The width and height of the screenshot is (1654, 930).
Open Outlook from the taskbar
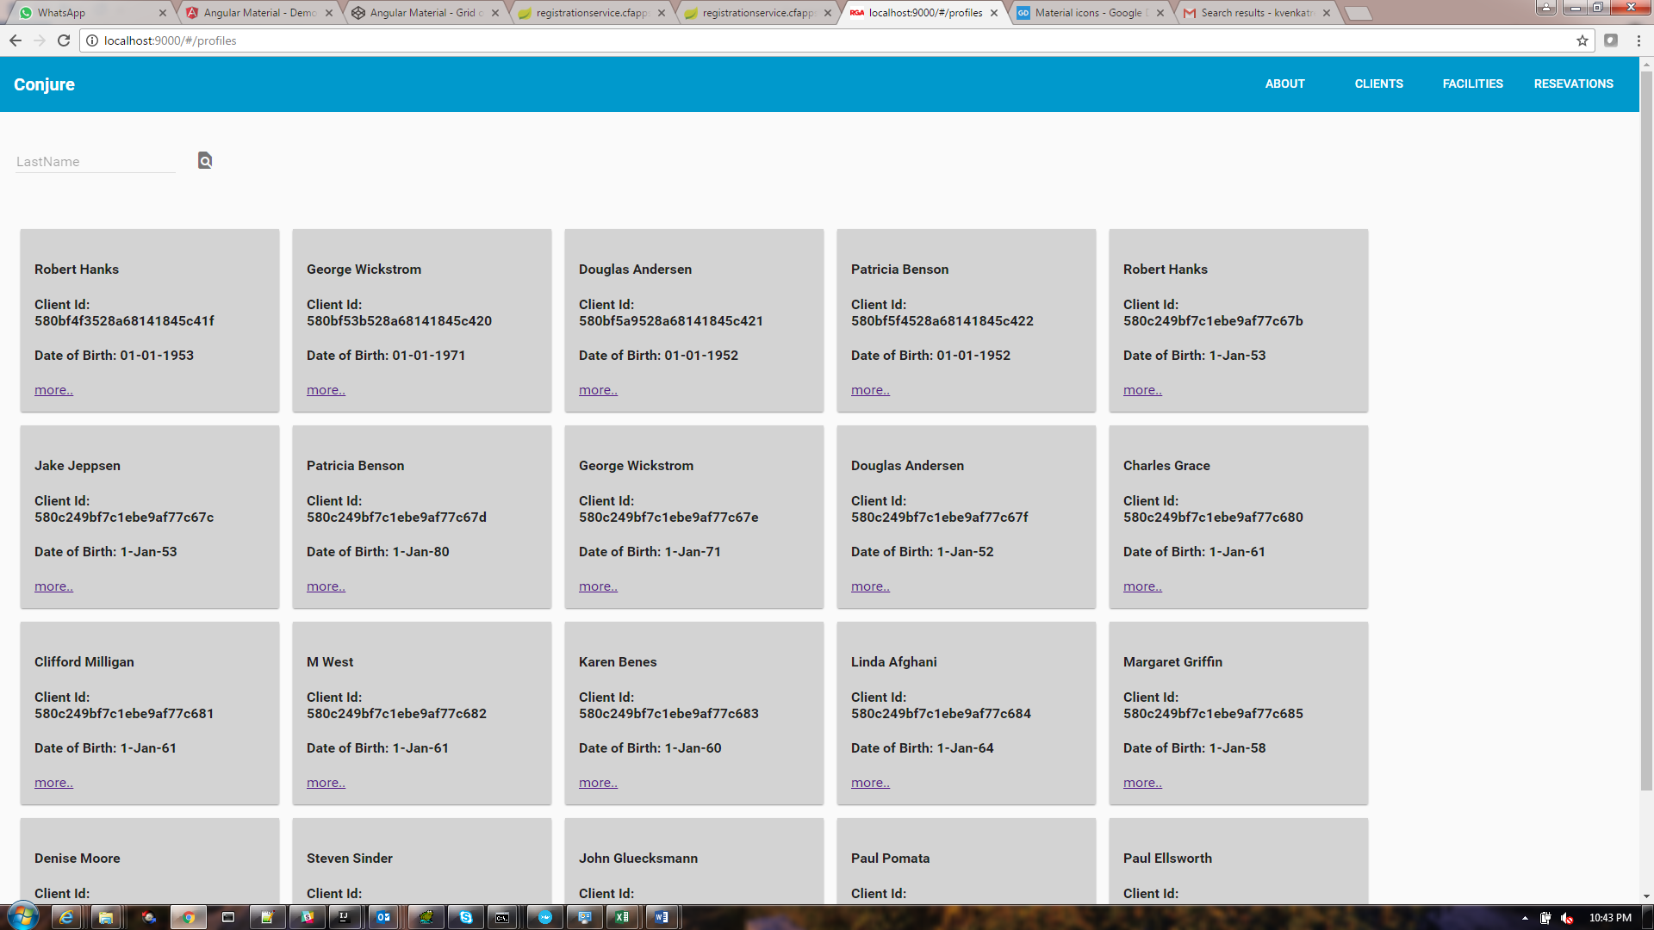point(383,917)
